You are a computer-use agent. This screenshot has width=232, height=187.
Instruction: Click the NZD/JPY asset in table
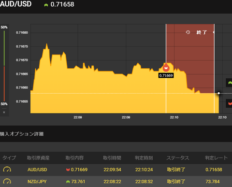(37, 182)
